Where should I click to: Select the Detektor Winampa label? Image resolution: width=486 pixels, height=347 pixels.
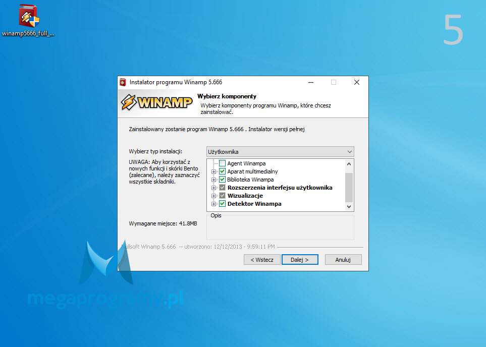coord(254,204)
